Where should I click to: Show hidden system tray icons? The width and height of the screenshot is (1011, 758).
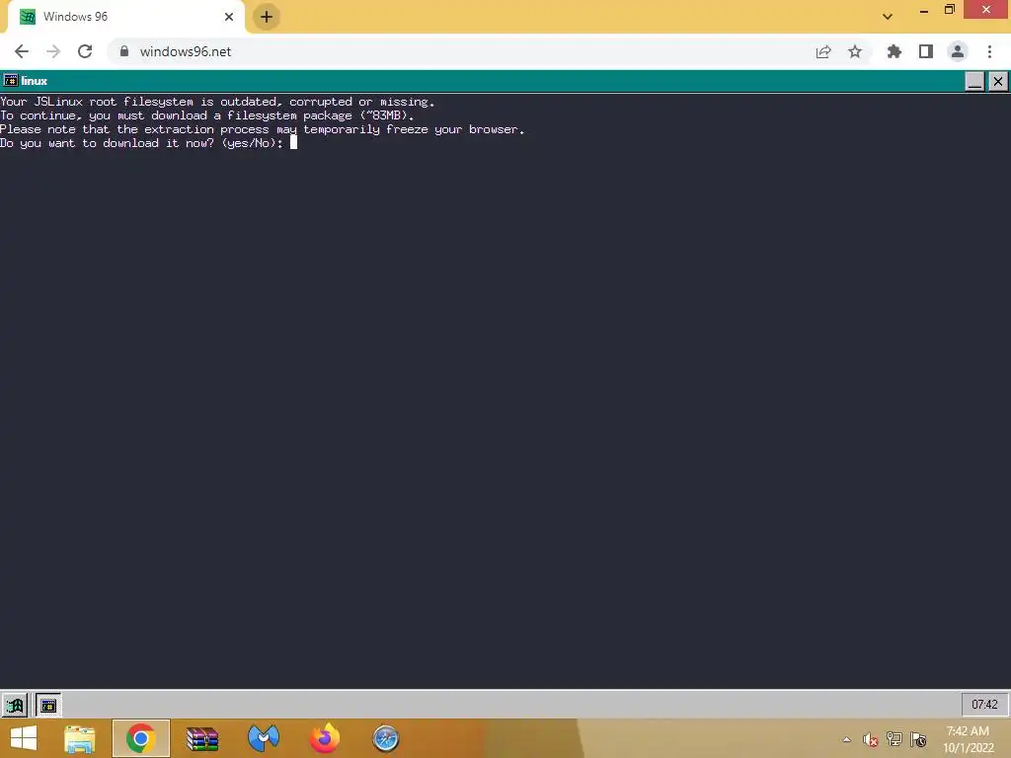[x=846, y=739]
